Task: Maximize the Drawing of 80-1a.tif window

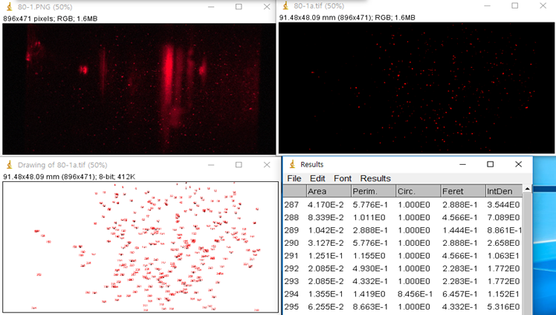Action: tap(238, 165)
